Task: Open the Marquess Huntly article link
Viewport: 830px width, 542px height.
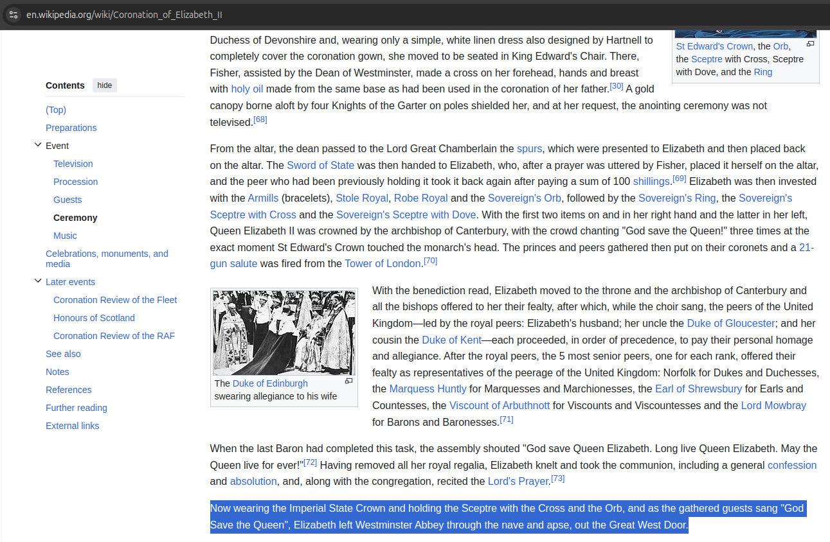Action: coord(428,389)
